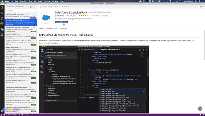Screen dimensions: 205x116
Task: Install Salesforce CPQ - Quote Calculator extension
Action: click(33, 72)
